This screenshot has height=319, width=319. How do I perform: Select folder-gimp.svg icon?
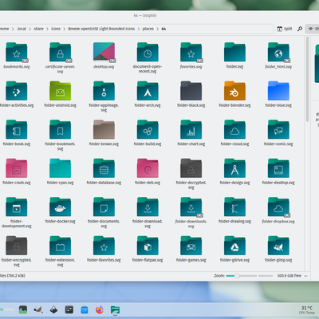(278, 246)
